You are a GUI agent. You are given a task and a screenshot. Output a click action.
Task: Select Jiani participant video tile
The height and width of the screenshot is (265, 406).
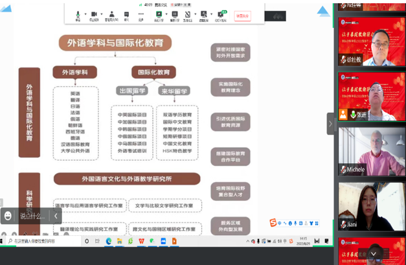pyautogui.click(x=372, y=207)
